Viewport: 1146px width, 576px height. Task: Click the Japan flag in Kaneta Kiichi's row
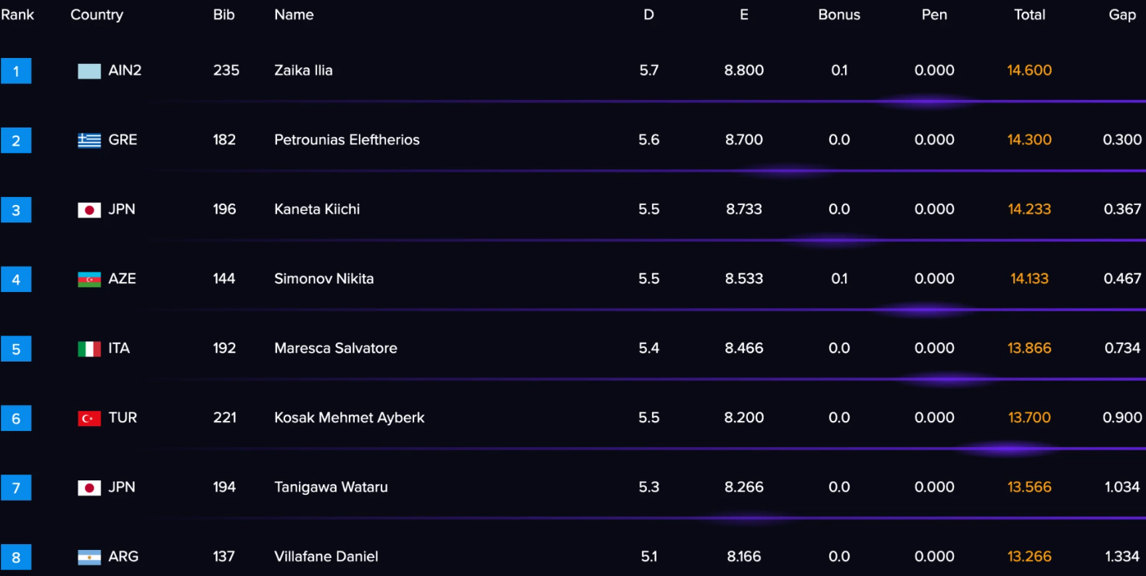tap(89, 210)
